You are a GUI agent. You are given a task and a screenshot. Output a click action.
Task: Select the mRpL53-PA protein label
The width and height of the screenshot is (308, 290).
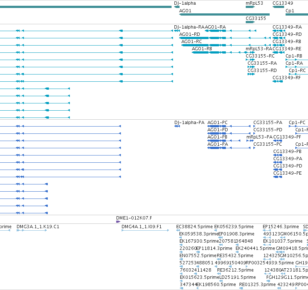pyautogui.click(x=260, y=137)
